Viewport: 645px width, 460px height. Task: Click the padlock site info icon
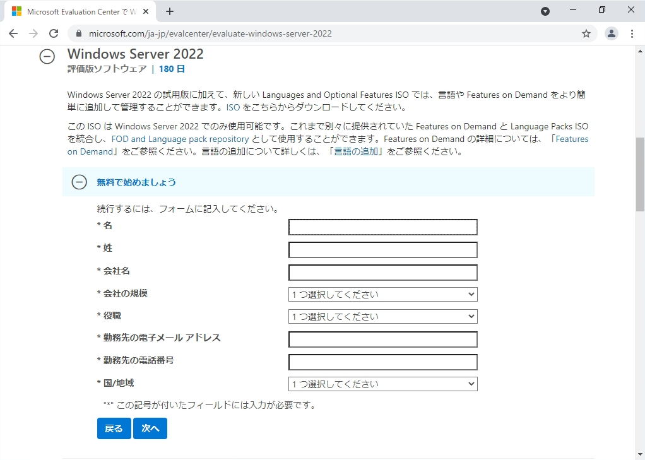click(x=79, y=33)
